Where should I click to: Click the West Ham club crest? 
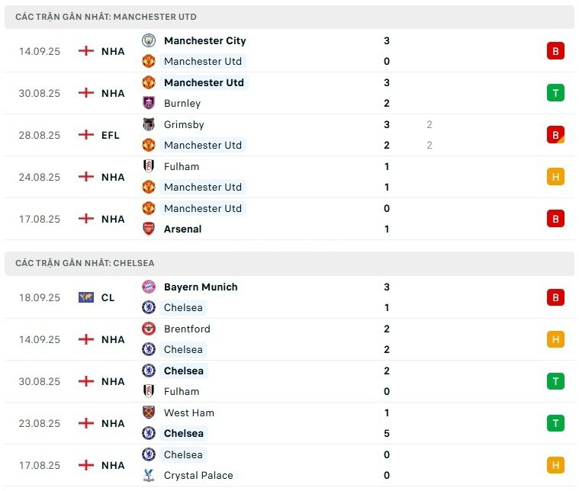[149, 412]
